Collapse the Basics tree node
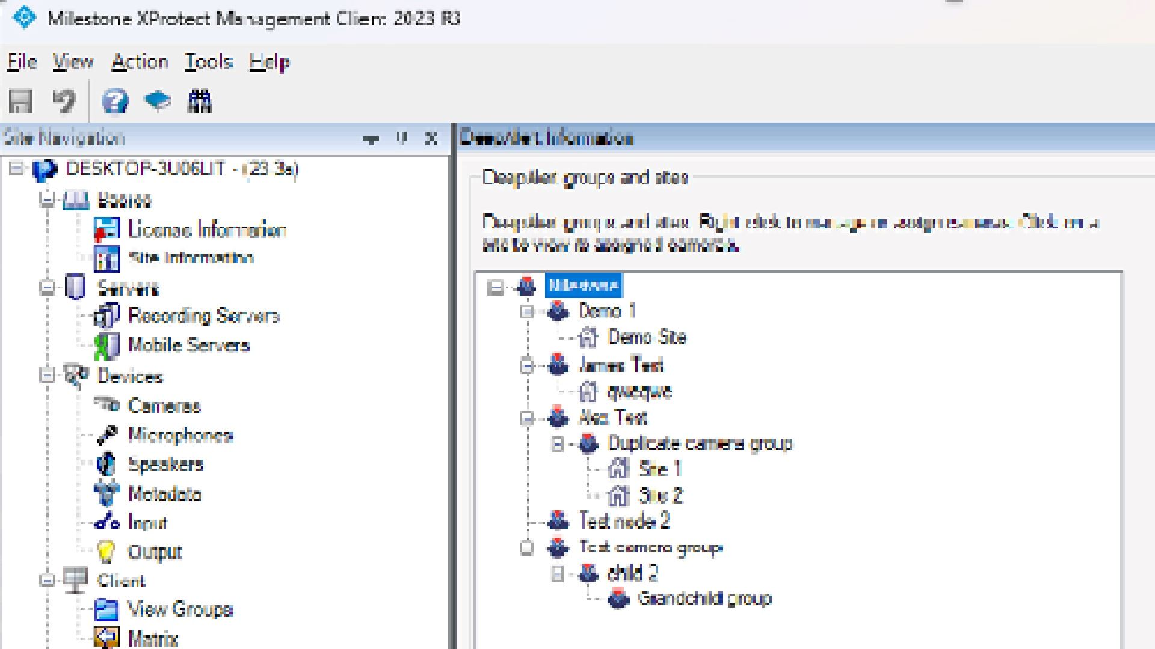This screenshot has width=1155, height=649. 47,200
